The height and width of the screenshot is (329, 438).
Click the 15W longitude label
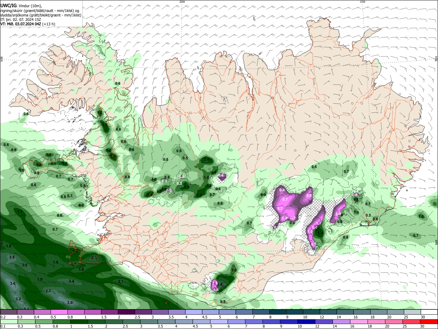pyautogui.click(x=362, y=2)
